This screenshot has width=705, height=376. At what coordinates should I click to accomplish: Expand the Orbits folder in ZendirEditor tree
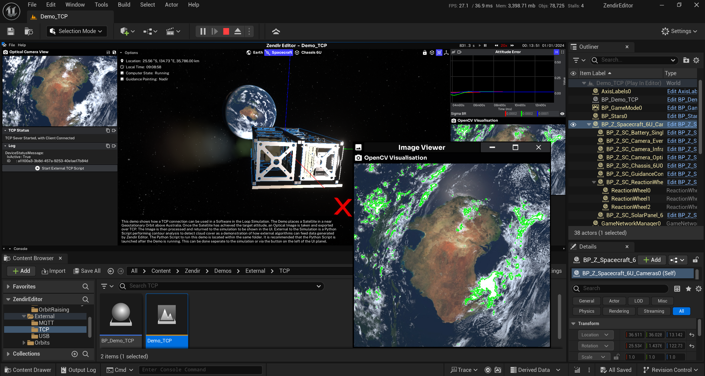[24, 343]
